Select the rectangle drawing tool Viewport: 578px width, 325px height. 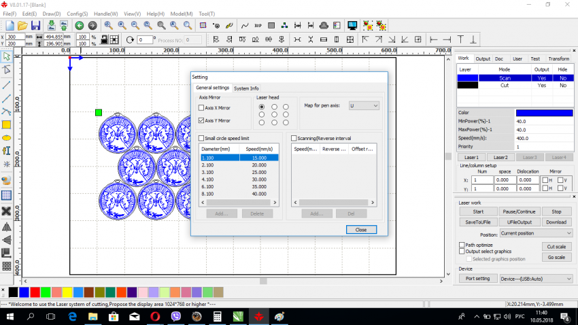tap(6, 124)
